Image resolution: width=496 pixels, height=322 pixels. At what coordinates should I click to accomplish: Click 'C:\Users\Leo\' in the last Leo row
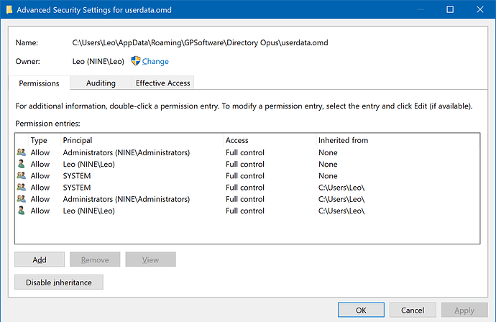341,211
